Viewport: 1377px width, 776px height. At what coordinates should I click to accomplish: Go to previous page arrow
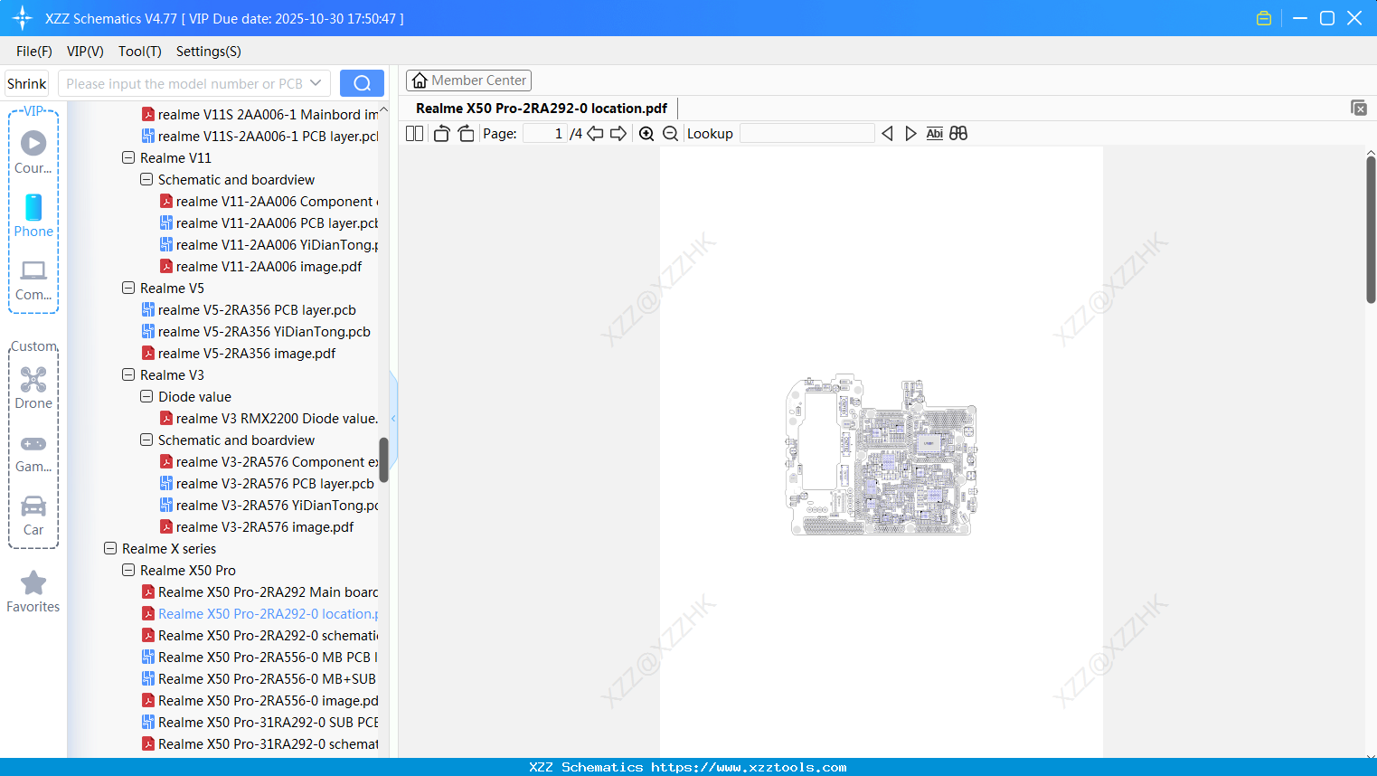click(595, 133)
